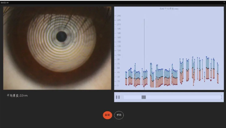Click the gray playback slider thumb

(x=143, y=97)
